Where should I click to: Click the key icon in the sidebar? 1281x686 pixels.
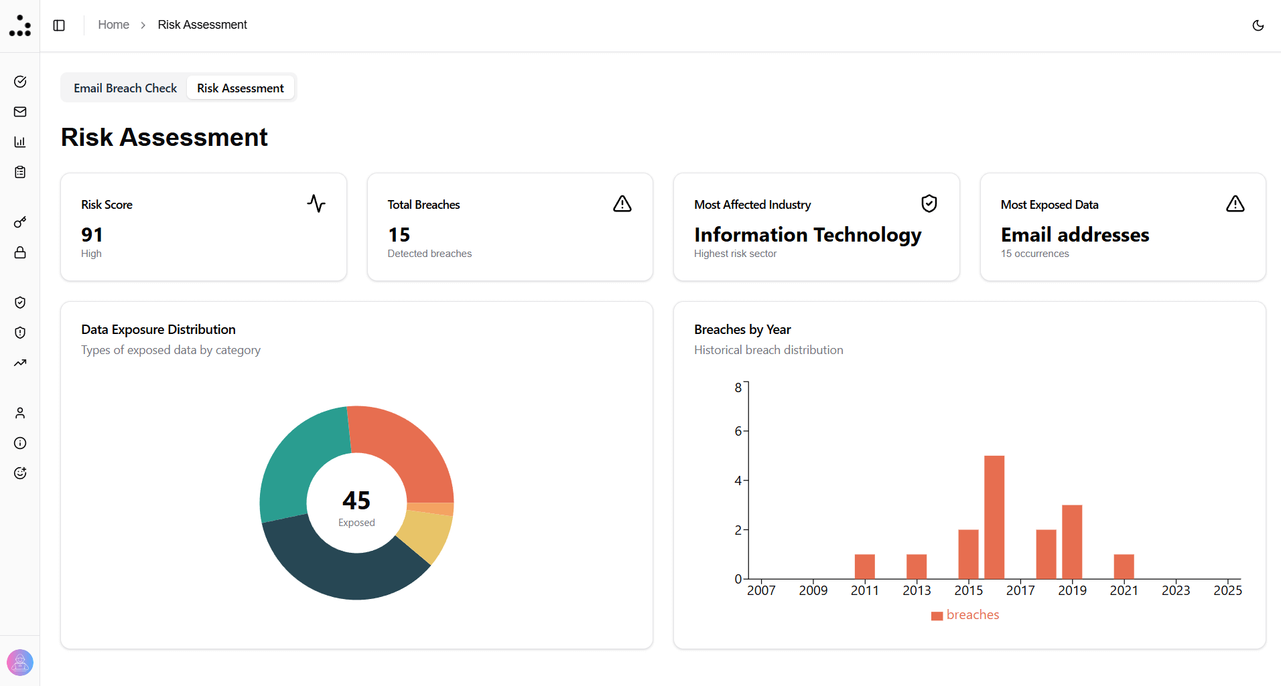tap(20, 222)
